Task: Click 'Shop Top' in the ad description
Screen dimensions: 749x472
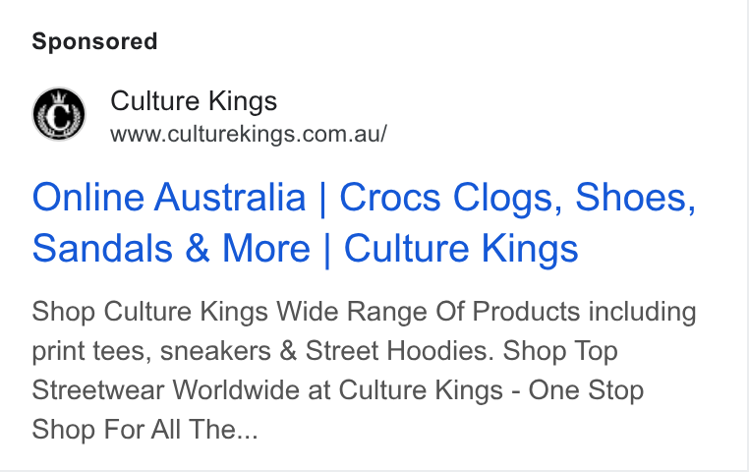Action: [x=560, y=351]
